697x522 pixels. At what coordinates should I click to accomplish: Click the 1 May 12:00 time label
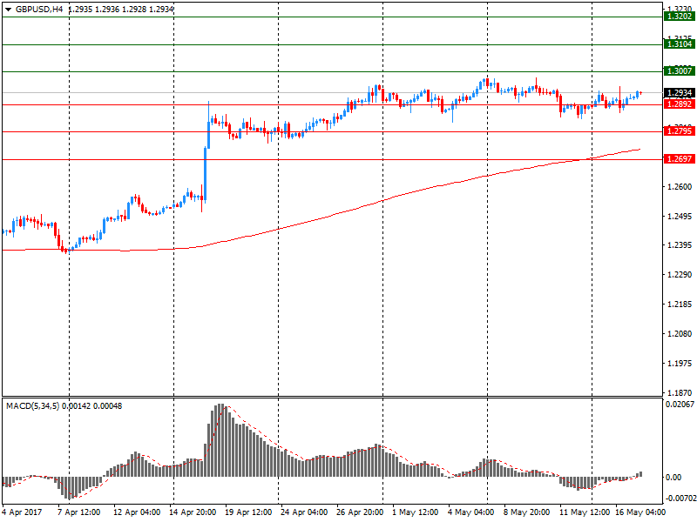416,512
